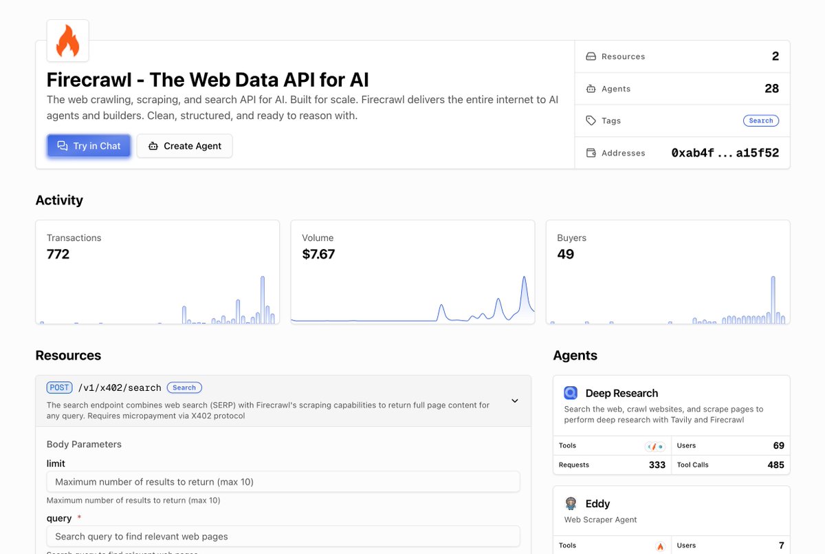Screen dimensions: 825x554
Task: Click the Deep Research Tools icons
Action: click(x=655, y=446)
